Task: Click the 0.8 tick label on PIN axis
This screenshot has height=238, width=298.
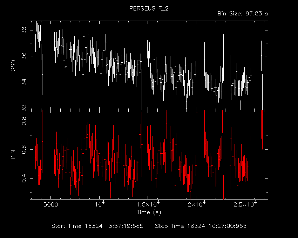Action: tap(24, 121)
